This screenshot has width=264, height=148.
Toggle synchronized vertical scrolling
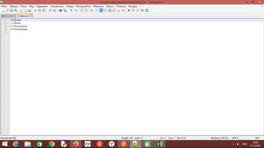pyautogui.click(x=81, y=11)
